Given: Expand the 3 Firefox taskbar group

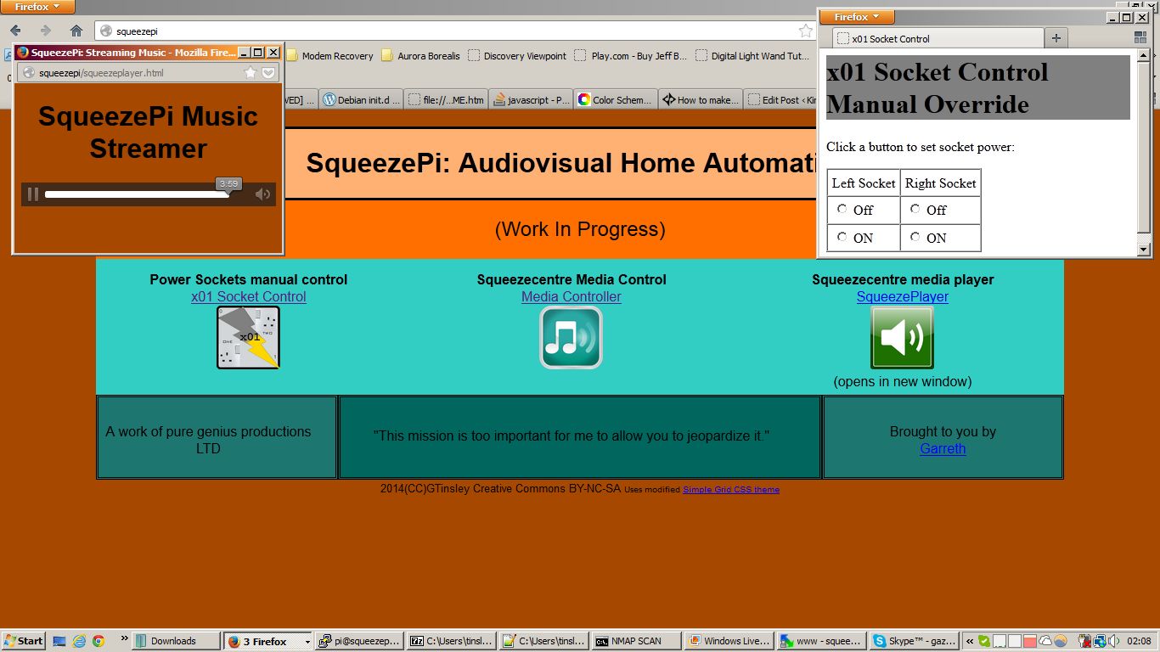Looking at the screenshot, I should pyautogui.click(x=267, y=641).
